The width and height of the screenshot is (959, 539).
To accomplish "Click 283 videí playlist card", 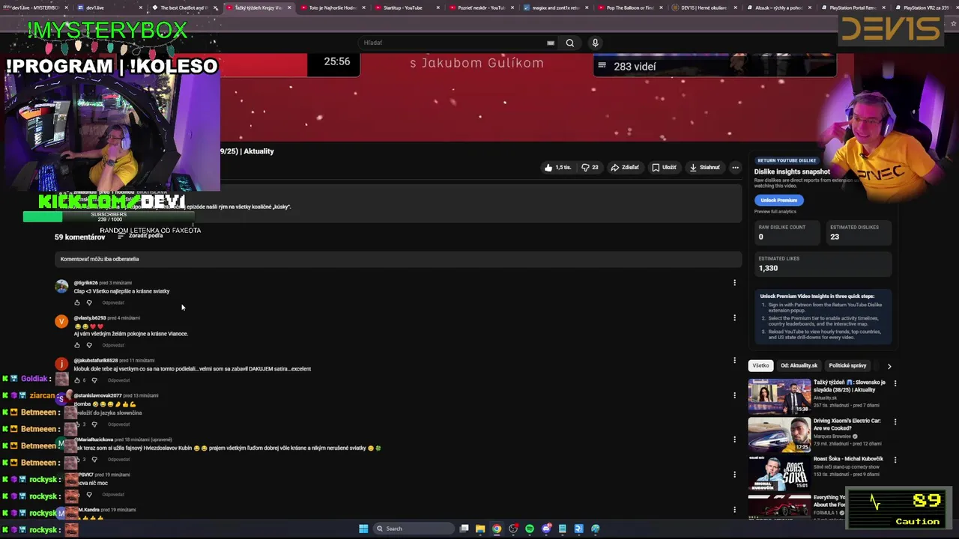I will point(715,65).
